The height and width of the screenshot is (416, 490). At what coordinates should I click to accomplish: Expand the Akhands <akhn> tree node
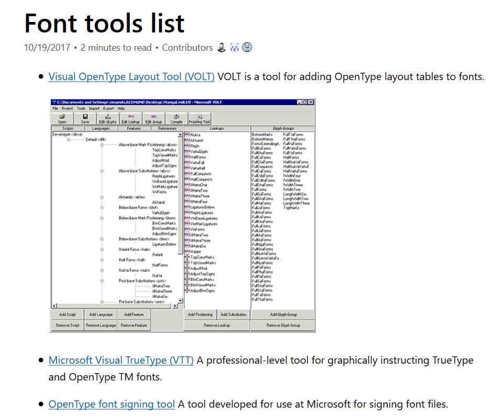(x=101, y=196)
